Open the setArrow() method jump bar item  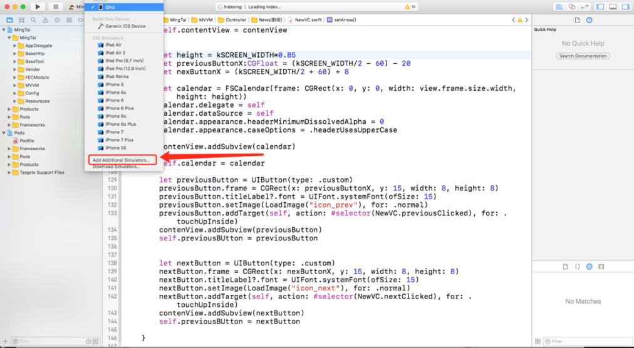pyautogui.click(x=341, y=20)
